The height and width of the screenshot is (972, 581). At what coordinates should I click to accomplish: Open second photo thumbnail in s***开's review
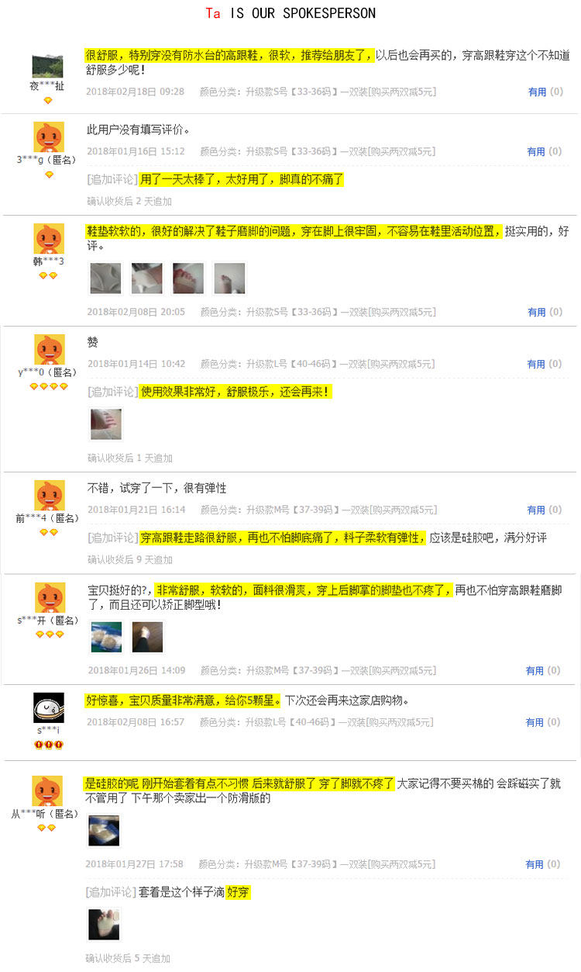147,637
